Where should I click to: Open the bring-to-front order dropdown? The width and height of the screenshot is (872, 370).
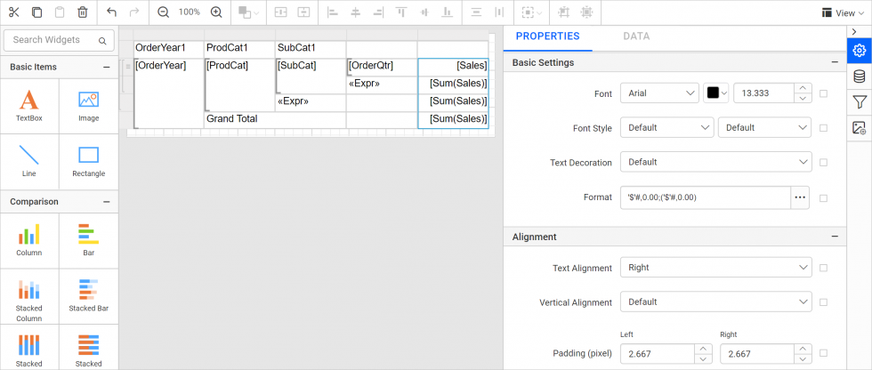pyautogui.click(x=248, y=12)
